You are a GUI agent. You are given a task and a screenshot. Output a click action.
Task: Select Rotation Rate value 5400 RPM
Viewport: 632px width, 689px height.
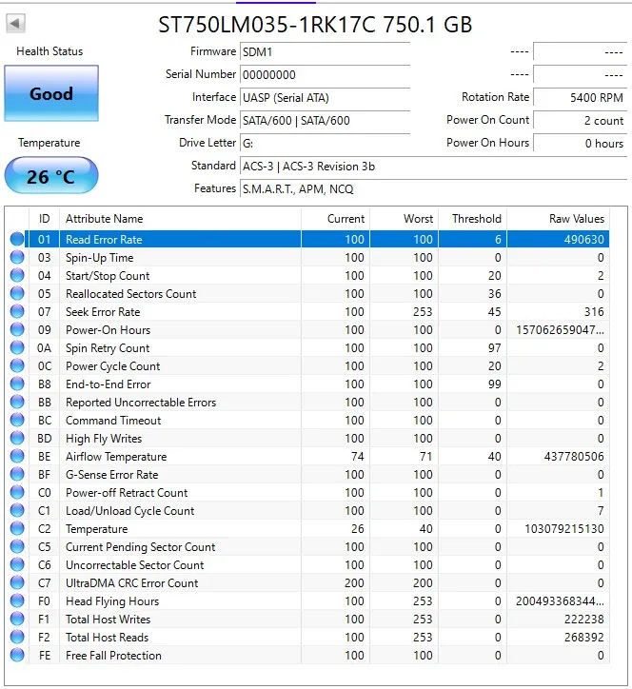point(581,98)
